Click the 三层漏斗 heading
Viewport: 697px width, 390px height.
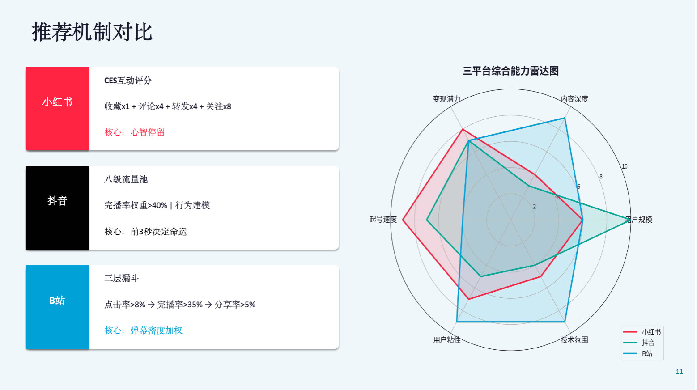pyautogui.click(x=121, y=278)
